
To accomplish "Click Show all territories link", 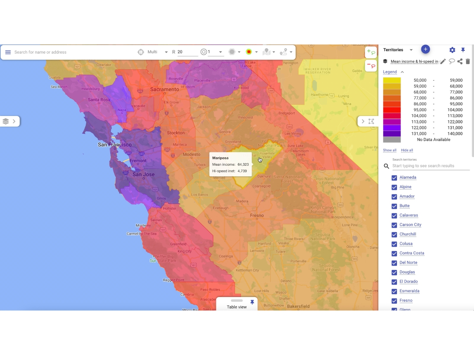I will [389, 150].
